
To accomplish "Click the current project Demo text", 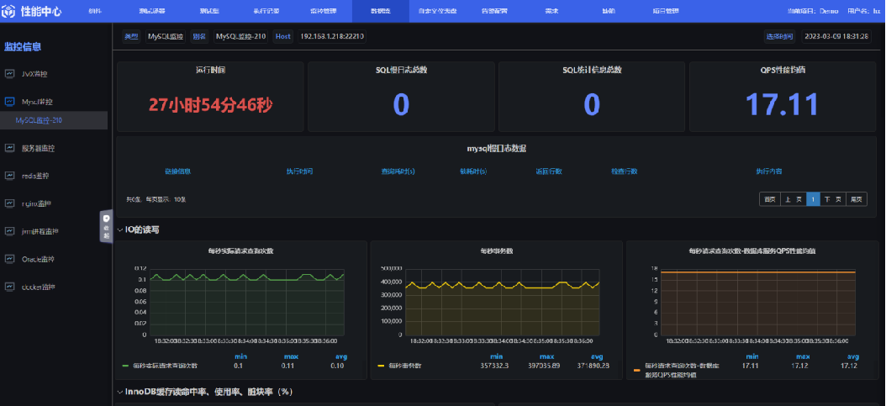I will (x=811, y=11).
